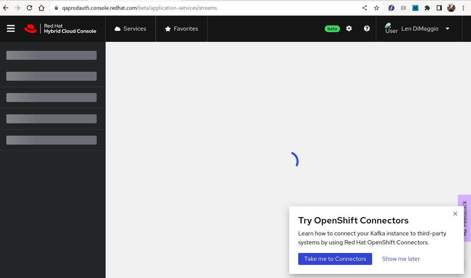Go forward in browser history
The width and height of the screenshot is (471, 278).
[x=18, y=8]
